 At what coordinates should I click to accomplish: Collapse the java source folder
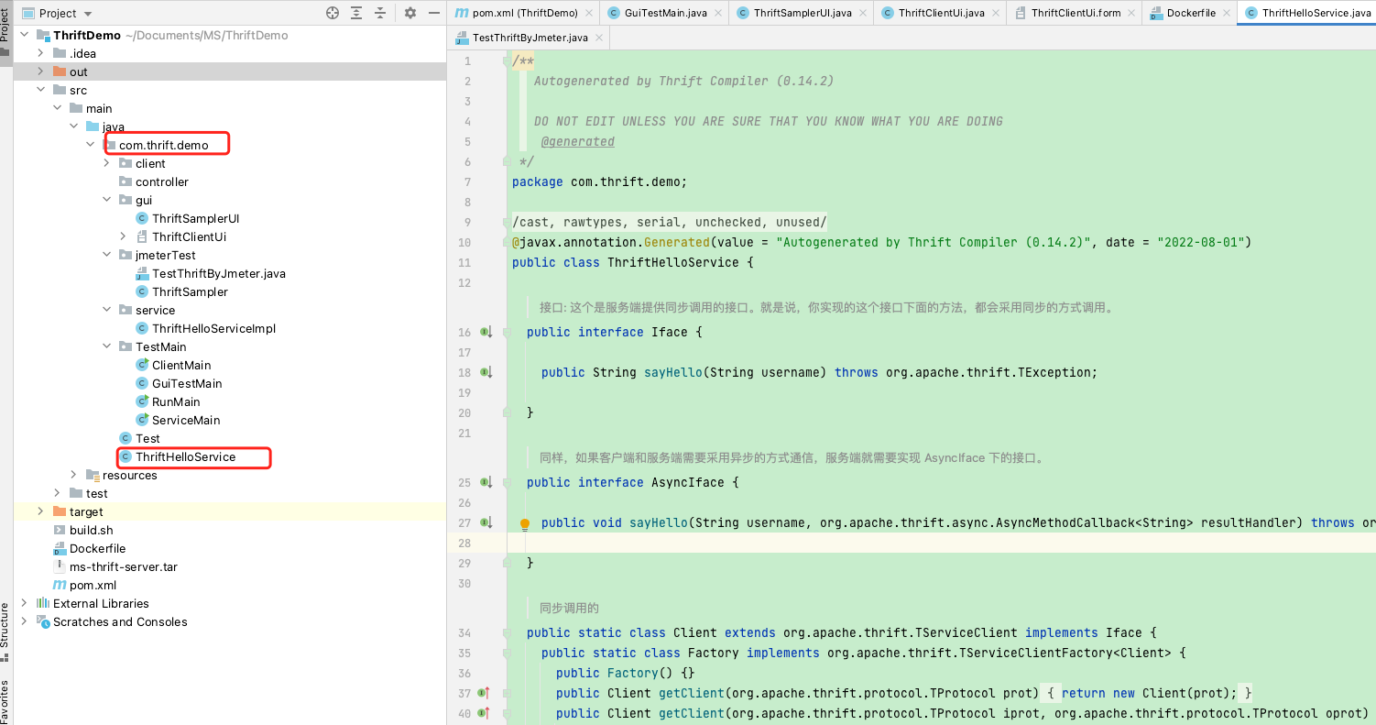tap(73, 126)
